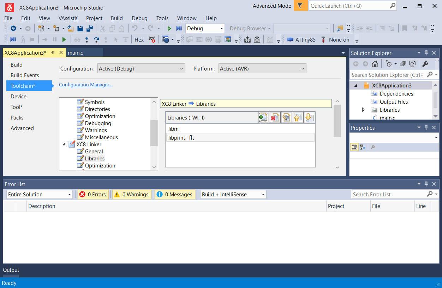Image resolution: width=442 pixels, height=288 pixels.
Task: Save the current file
Action: click(80, 29)
